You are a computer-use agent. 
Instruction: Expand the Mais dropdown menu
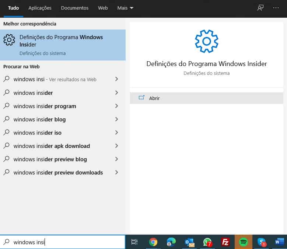125,8
